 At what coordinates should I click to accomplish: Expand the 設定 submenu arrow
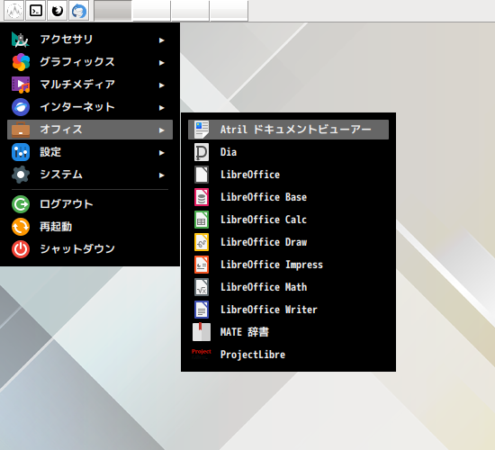pyautogui.click(x=162, y=153)
